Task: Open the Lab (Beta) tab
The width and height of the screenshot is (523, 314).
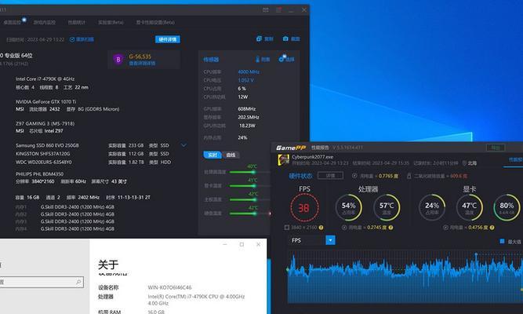Action: pyautogui.click(x=111, y=23)
